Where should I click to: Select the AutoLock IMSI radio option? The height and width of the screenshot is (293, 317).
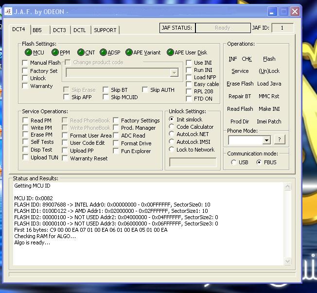tap(172, 141)
